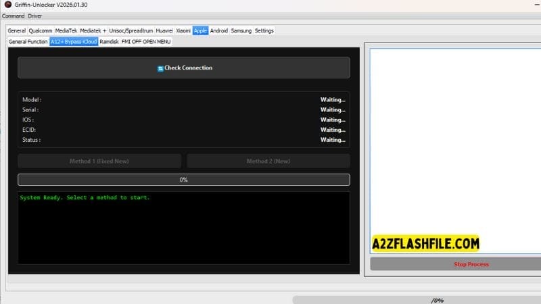Click the Model: label

click(x=32, y=99)
